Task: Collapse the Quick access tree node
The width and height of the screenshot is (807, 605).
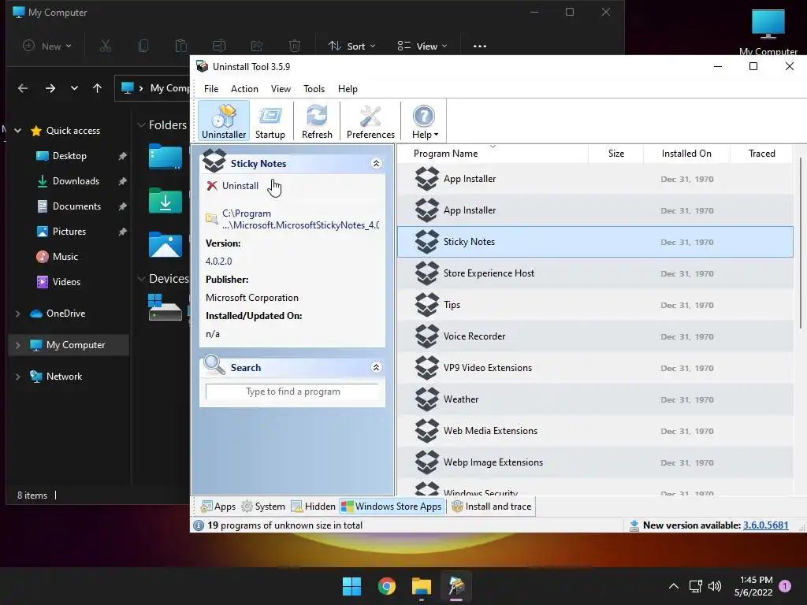Action: pyautogui.click(x=18, y=131)
